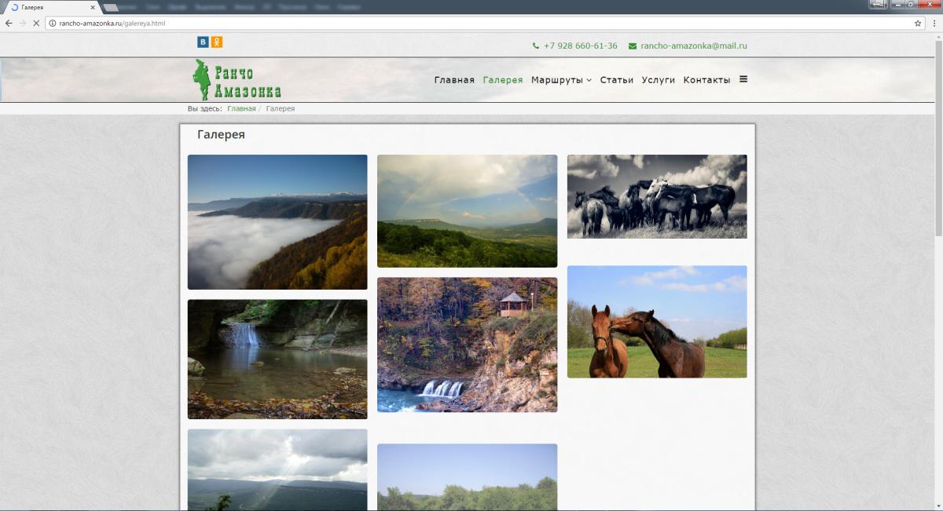View site info icon in address bar
Image resolution: width=943 pixels, height=511 pixels.
coord(53,24)
